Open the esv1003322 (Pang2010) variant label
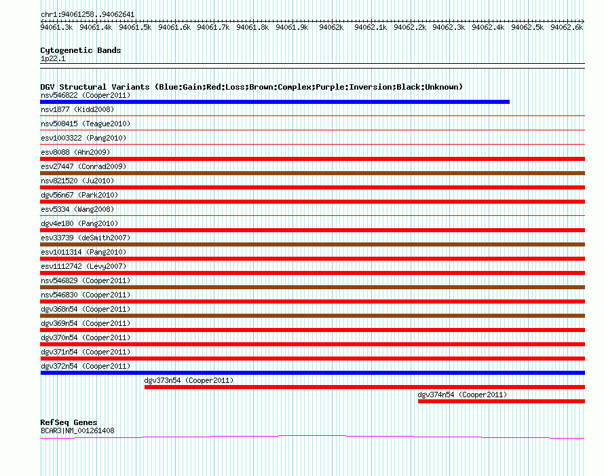Viewport: 604px width, 476px height. point(83,138)
